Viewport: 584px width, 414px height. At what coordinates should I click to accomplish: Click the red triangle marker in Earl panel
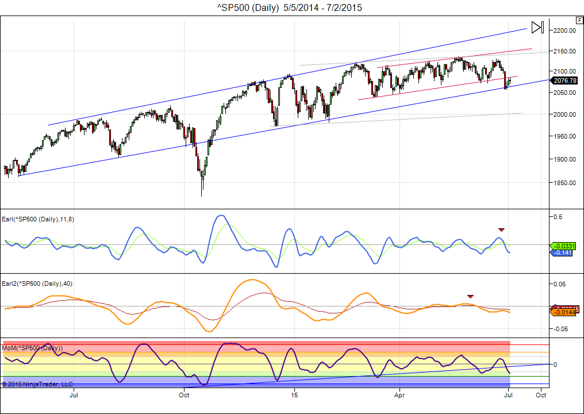pyautogui.click(x=501, y=230)
